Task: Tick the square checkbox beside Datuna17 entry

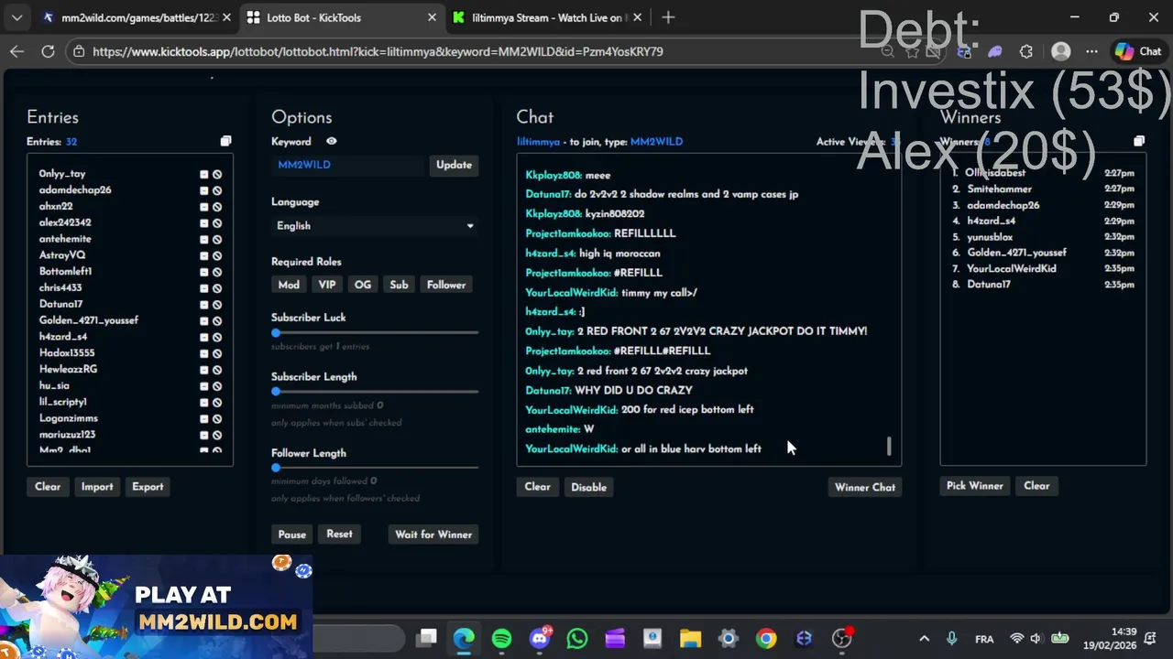Action: click(x=204, y=304)
